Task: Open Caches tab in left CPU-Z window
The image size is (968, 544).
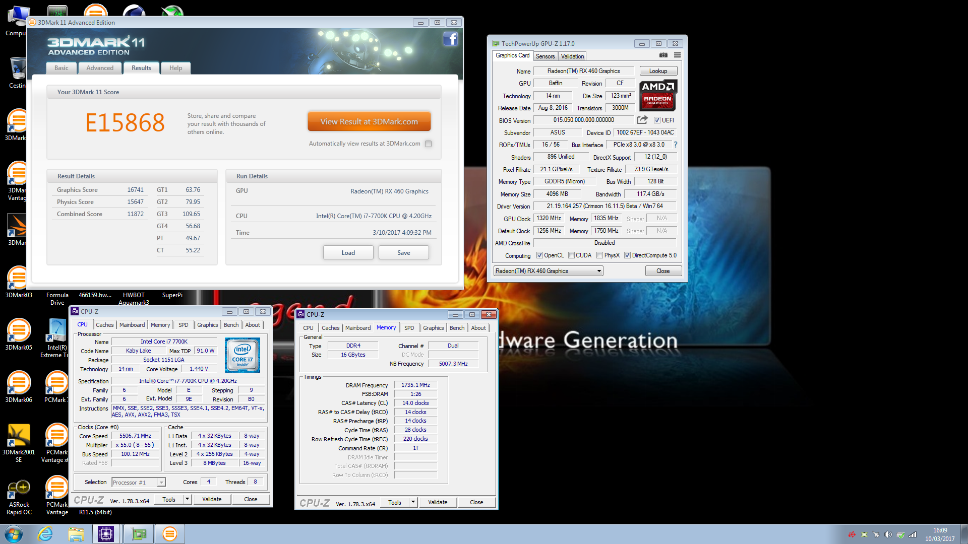Action: (x=105, y=325)
